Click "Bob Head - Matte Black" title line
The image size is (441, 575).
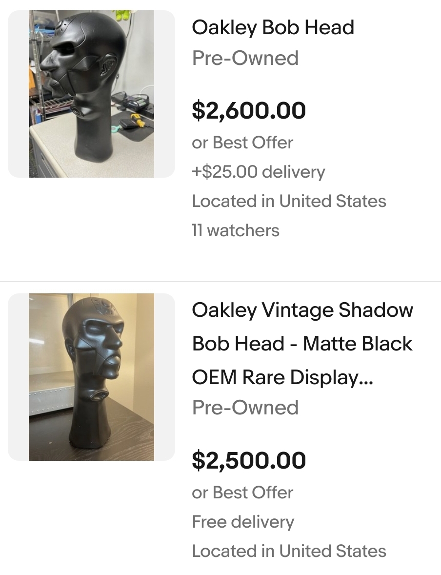302,344
